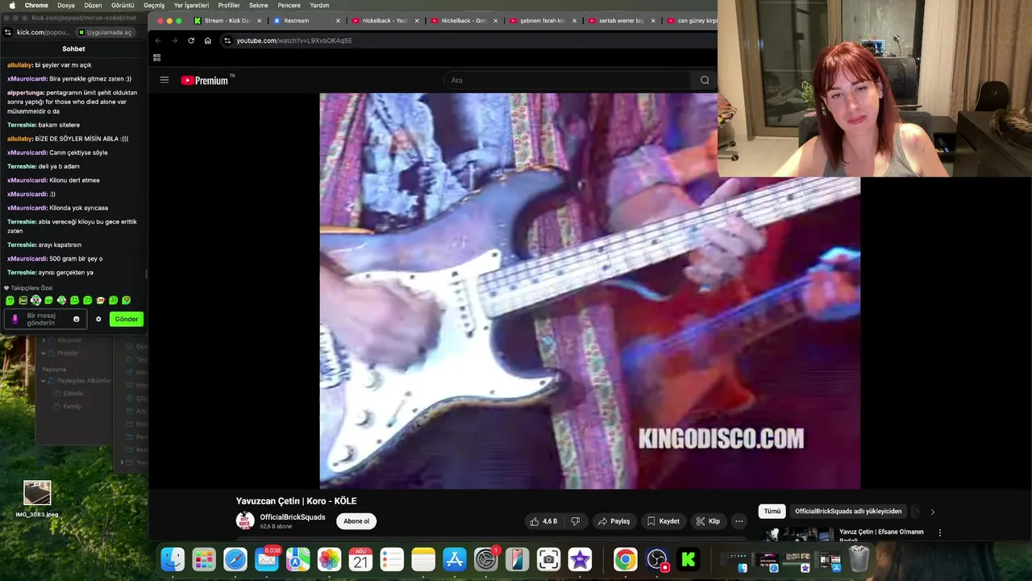1032x581 pixels.
Task: Open the Kick app in the Dock
Action: pyautogui.click(x=689, y=559)
